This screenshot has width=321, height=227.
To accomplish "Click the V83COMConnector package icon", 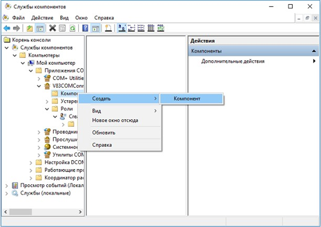I will (x=47, y=86).
